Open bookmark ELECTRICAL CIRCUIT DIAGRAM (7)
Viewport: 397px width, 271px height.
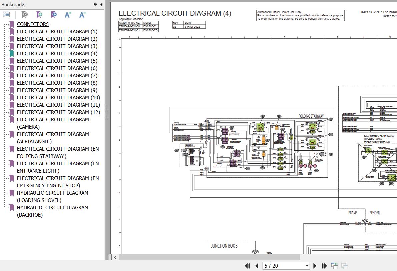point(57,76)
